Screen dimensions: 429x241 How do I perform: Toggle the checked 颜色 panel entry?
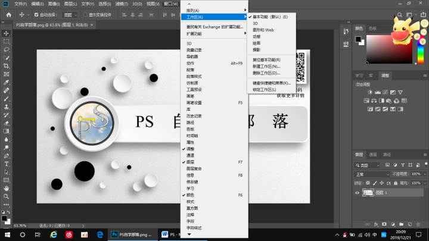click(214, 195)
